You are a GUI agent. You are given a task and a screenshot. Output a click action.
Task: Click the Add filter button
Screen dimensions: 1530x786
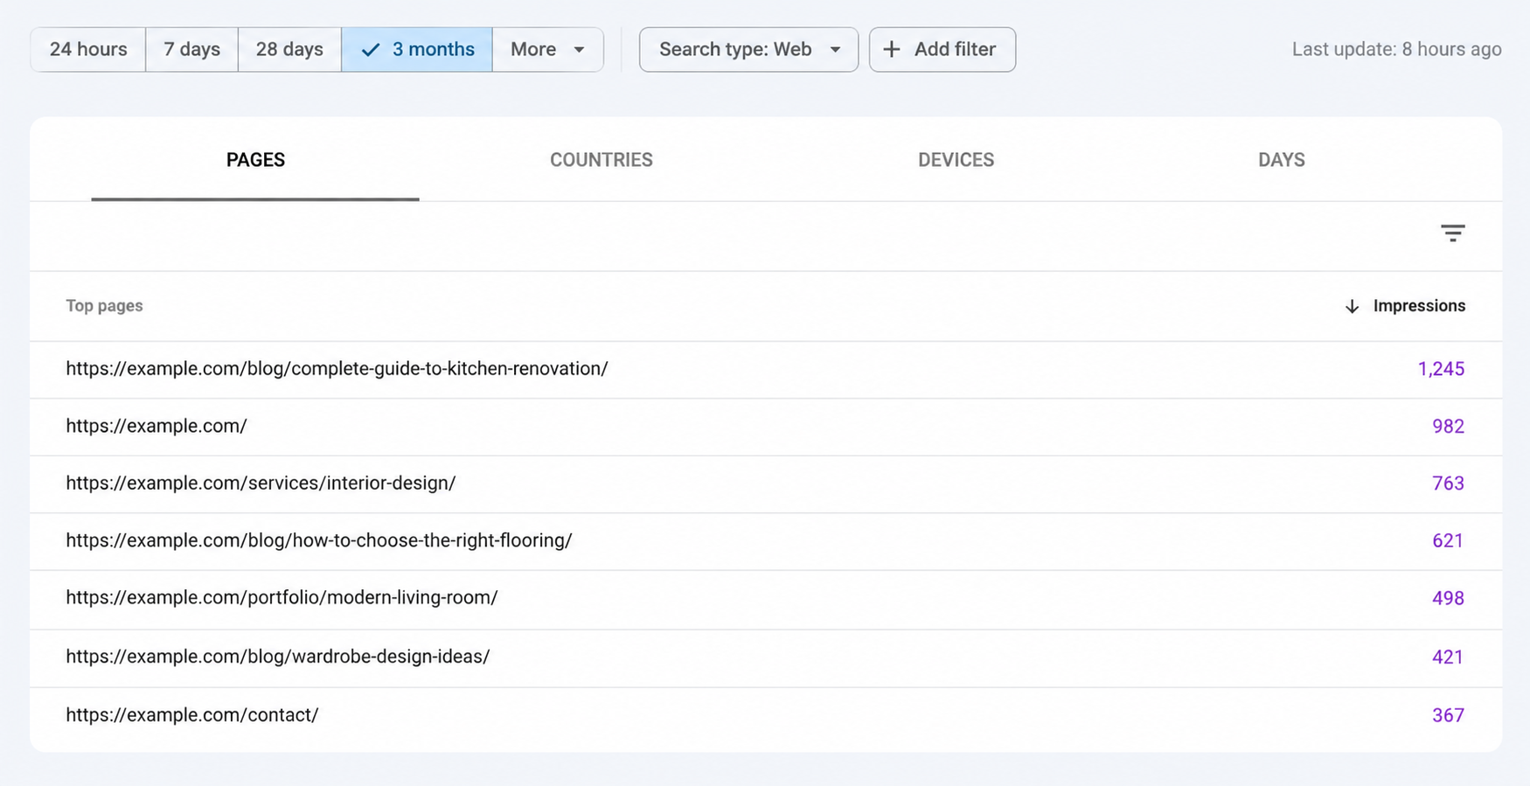point(942,50)
